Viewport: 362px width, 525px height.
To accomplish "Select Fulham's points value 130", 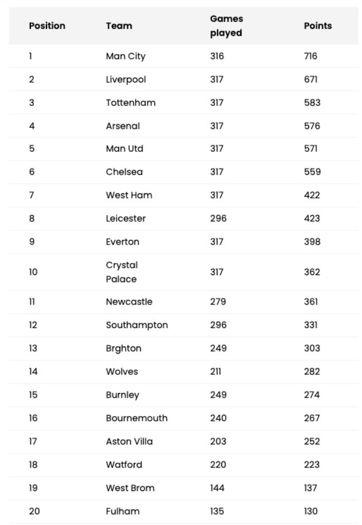I will pos(311,511).
